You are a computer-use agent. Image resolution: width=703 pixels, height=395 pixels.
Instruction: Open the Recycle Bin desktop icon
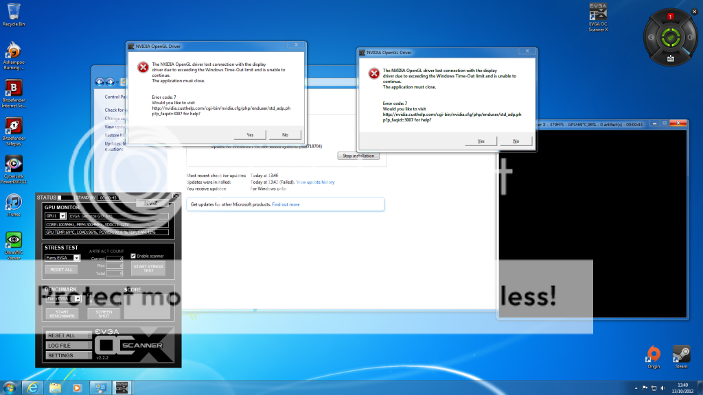(14, 15)
